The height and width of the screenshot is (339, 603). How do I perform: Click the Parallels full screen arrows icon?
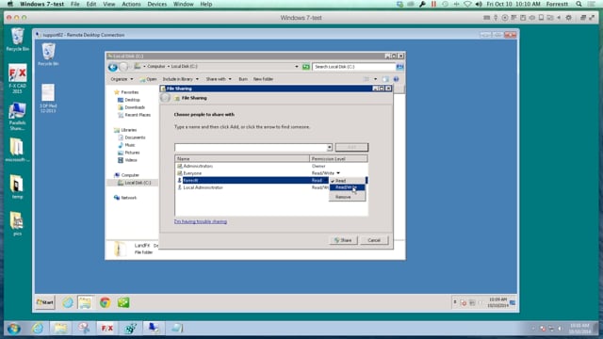click(x=592, y=18)
